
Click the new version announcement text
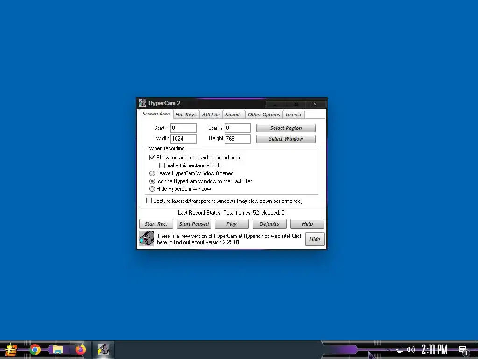point(230,239)
